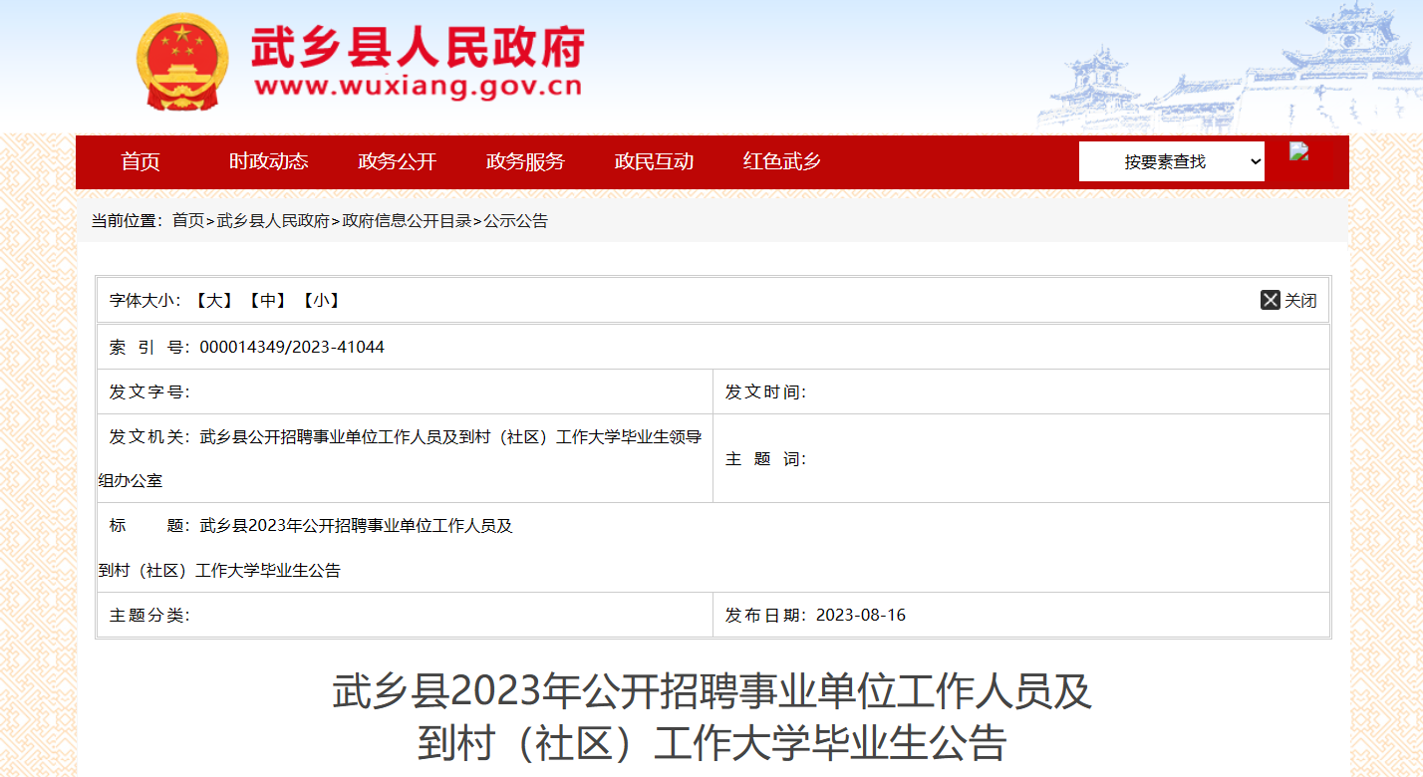Image resolution: width=1423 pixels, height=777 pixels.
Task: Click breadcrumb link 武乡县人民政府
Action: click(x=273, y=221)
